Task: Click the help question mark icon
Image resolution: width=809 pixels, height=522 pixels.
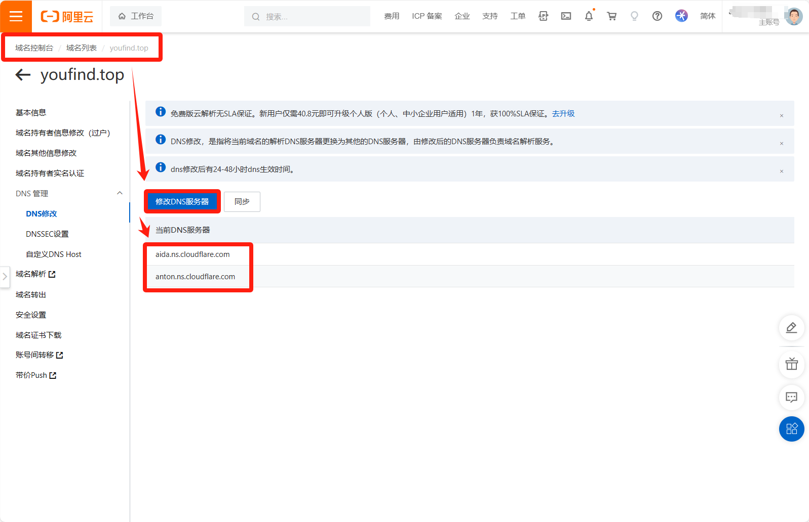Action: pos(657,16)
